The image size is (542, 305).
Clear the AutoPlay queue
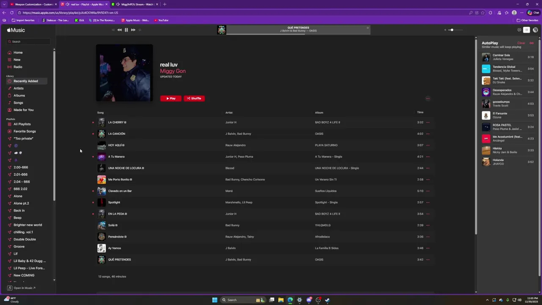click(x=521, y=43)
